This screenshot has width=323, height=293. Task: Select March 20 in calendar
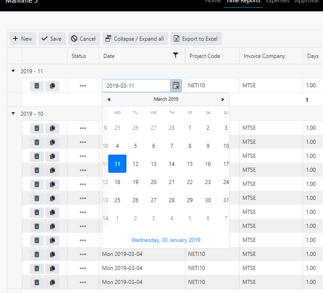click(x=154, y=182)
